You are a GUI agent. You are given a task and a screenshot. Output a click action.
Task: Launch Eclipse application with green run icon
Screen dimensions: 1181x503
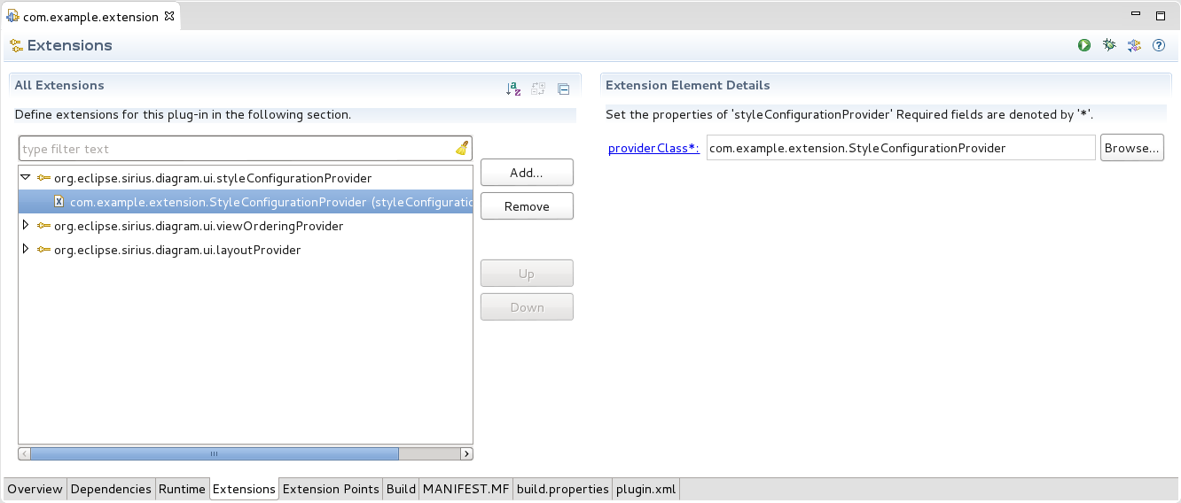pyautogui.click(x=1084, y=45)
